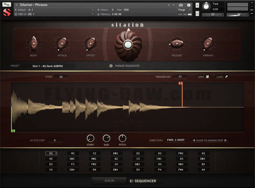Click the PITCH rotary knob
Image resolution: width=255 pixels, height=188 pixels.
pyautogui.click(x=122, y=138)
